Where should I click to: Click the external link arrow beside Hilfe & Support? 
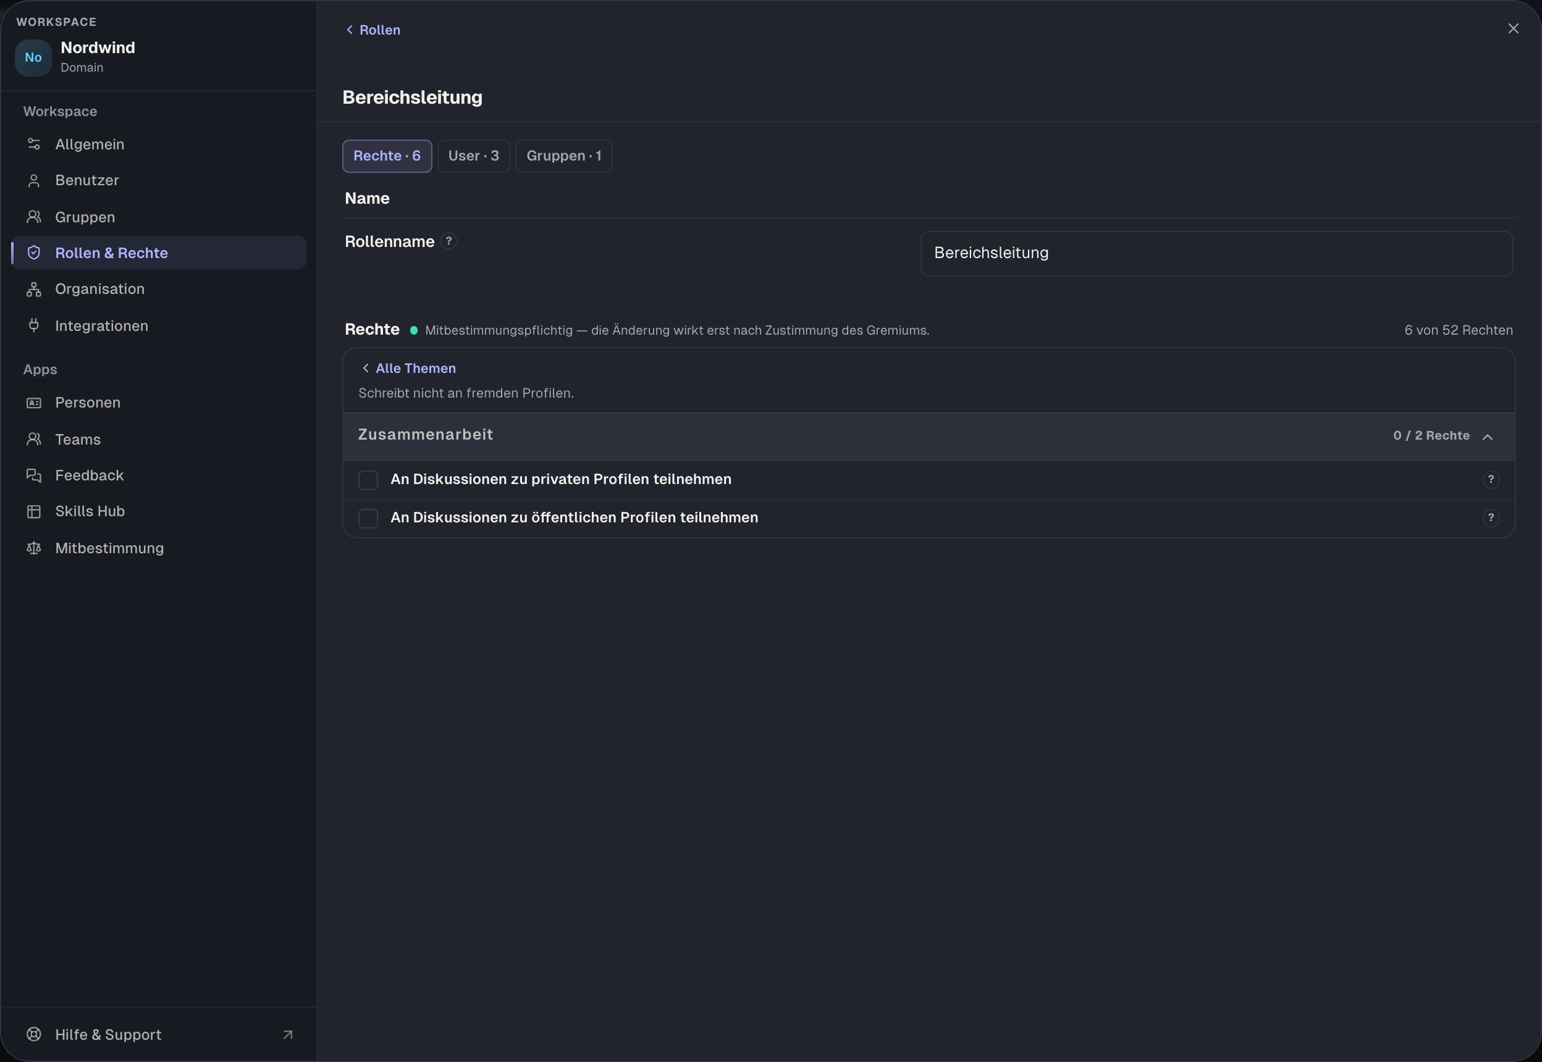[288, 1035]
